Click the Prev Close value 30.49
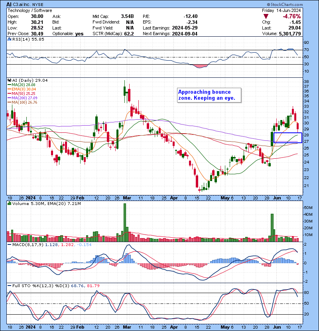 [37, 33]
